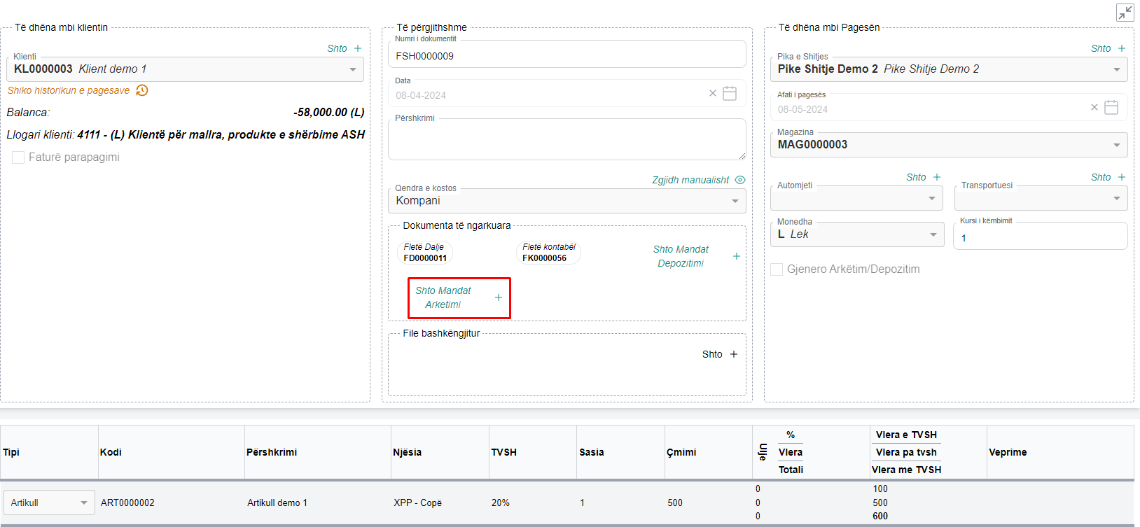1140x527 pixels.
Task: Clear the Afati i pagesës date
Action: (1094, 107)
